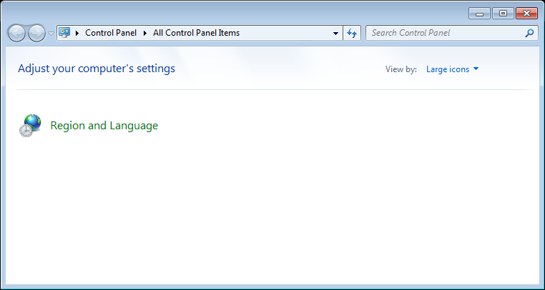Minimize the Control Panel window
This screenshot has height=290, width=545.
tap(479, 13)
